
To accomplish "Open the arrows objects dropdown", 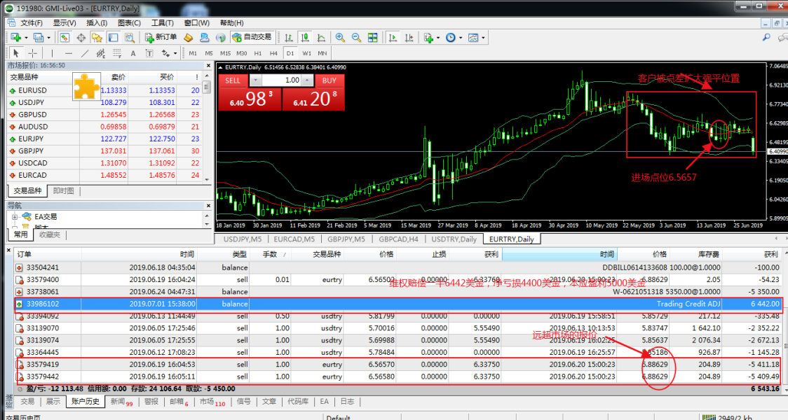I will 171,53.
